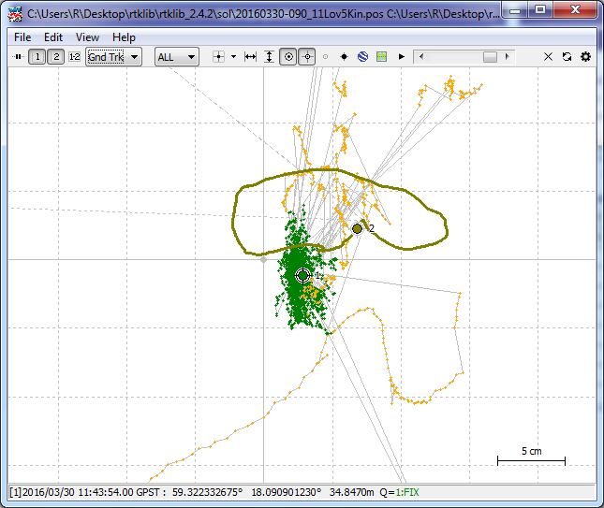Click the X clear icon in toolbar

549,57
